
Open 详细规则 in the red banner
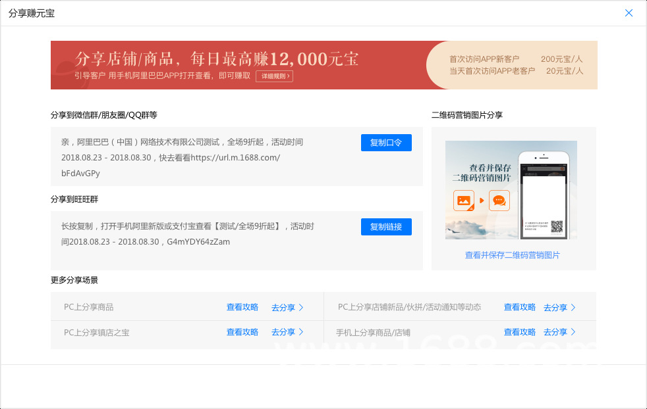pyautogui.click(x=274, y=76)
